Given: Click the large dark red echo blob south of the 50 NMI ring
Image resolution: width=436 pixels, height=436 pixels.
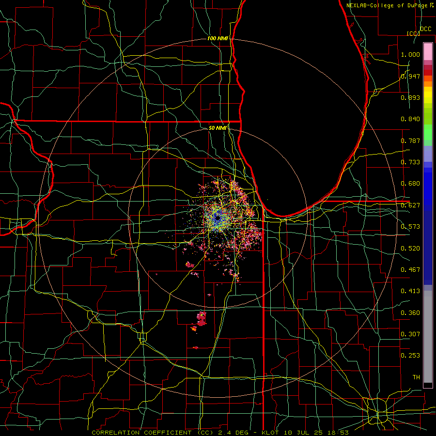Looking at the screenshot, I should pyautogui.click(x=202, y=318).
